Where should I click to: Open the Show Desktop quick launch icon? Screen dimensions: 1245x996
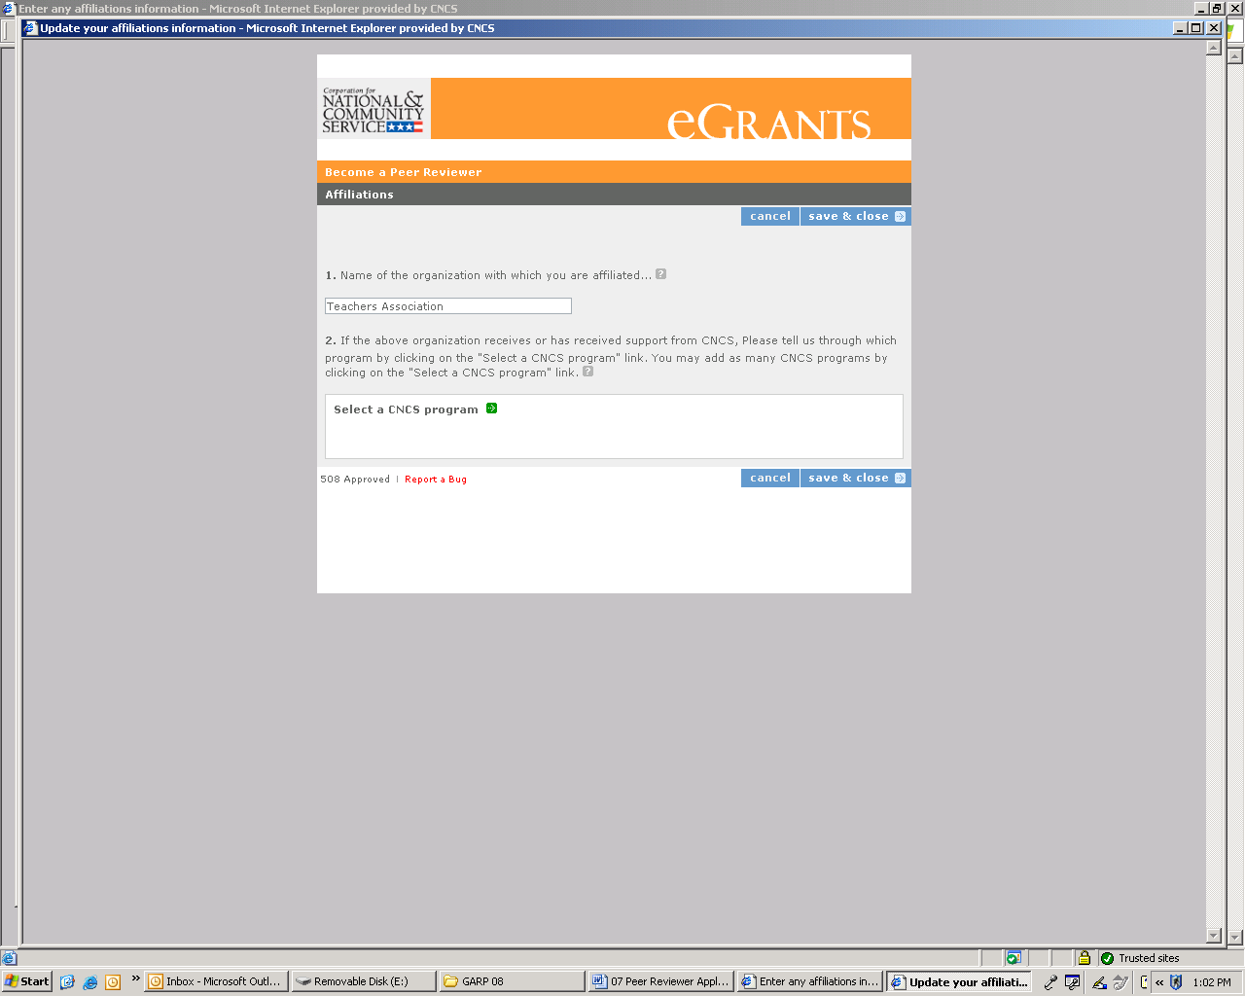(67, 981)
